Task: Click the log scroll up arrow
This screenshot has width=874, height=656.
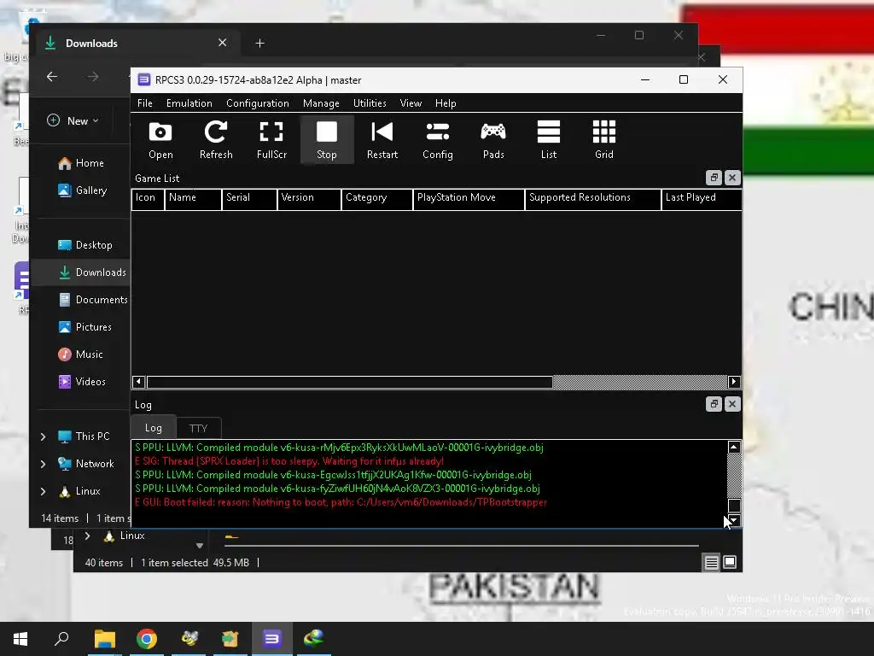Action: (x=734, y=447)
